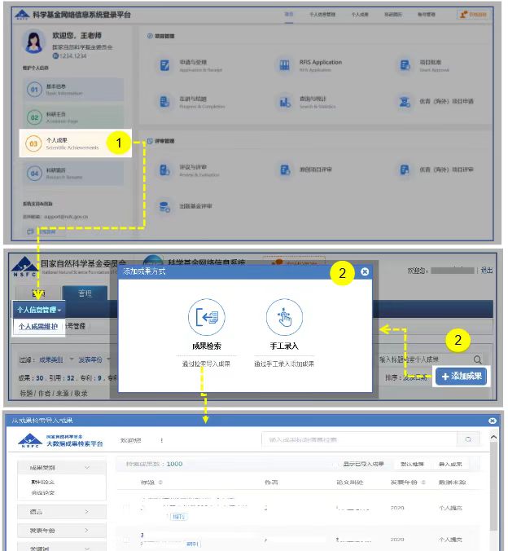Check the first search result row checkbox

pyautogui.click(x=126, y=507)
